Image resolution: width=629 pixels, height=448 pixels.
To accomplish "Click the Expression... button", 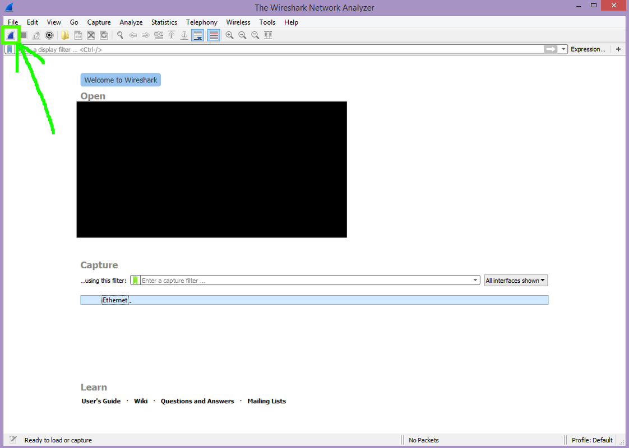I will (x=588, y=49).
